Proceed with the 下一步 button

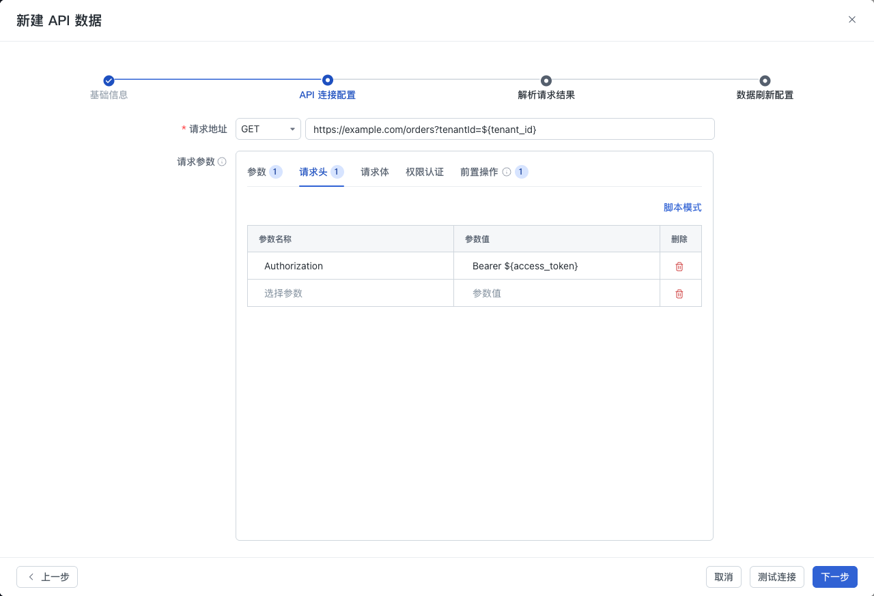(835, 577)
